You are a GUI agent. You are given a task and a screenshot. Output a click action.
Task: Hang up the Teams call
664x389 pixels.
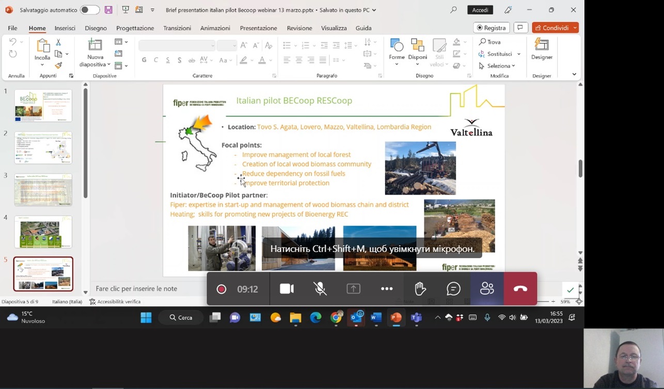tap(520, 289)
